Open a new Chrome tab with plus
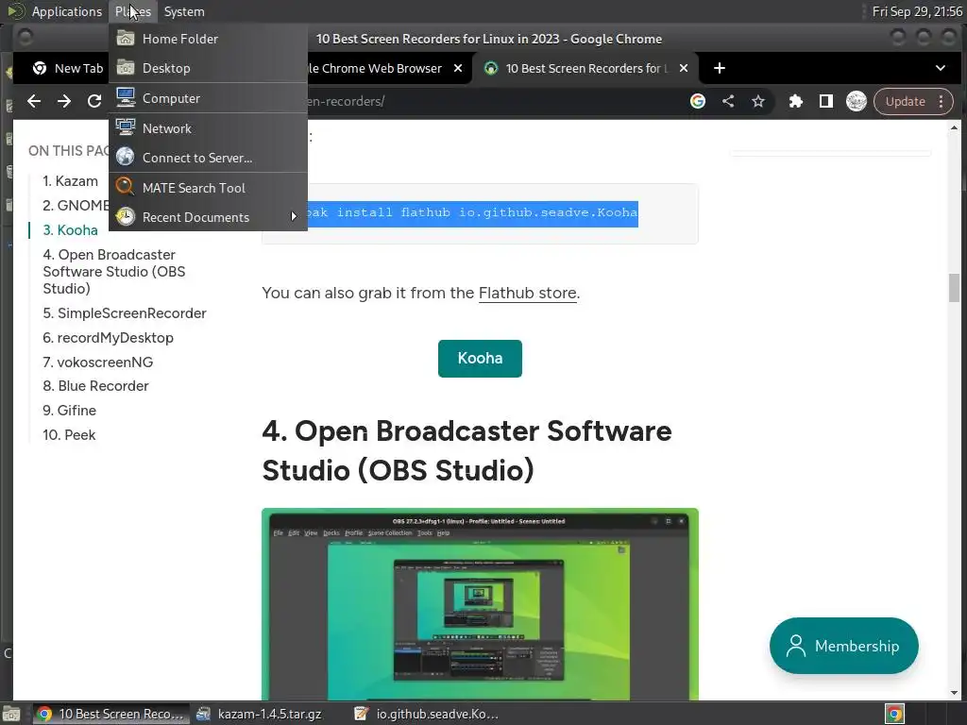Image resolution: width=967 pixels, height=725 pixels. [x=719, y=68]
